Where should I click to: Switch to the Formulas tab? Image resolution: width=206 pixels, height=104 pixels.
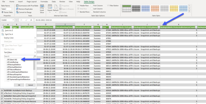[x=44, y=2]
